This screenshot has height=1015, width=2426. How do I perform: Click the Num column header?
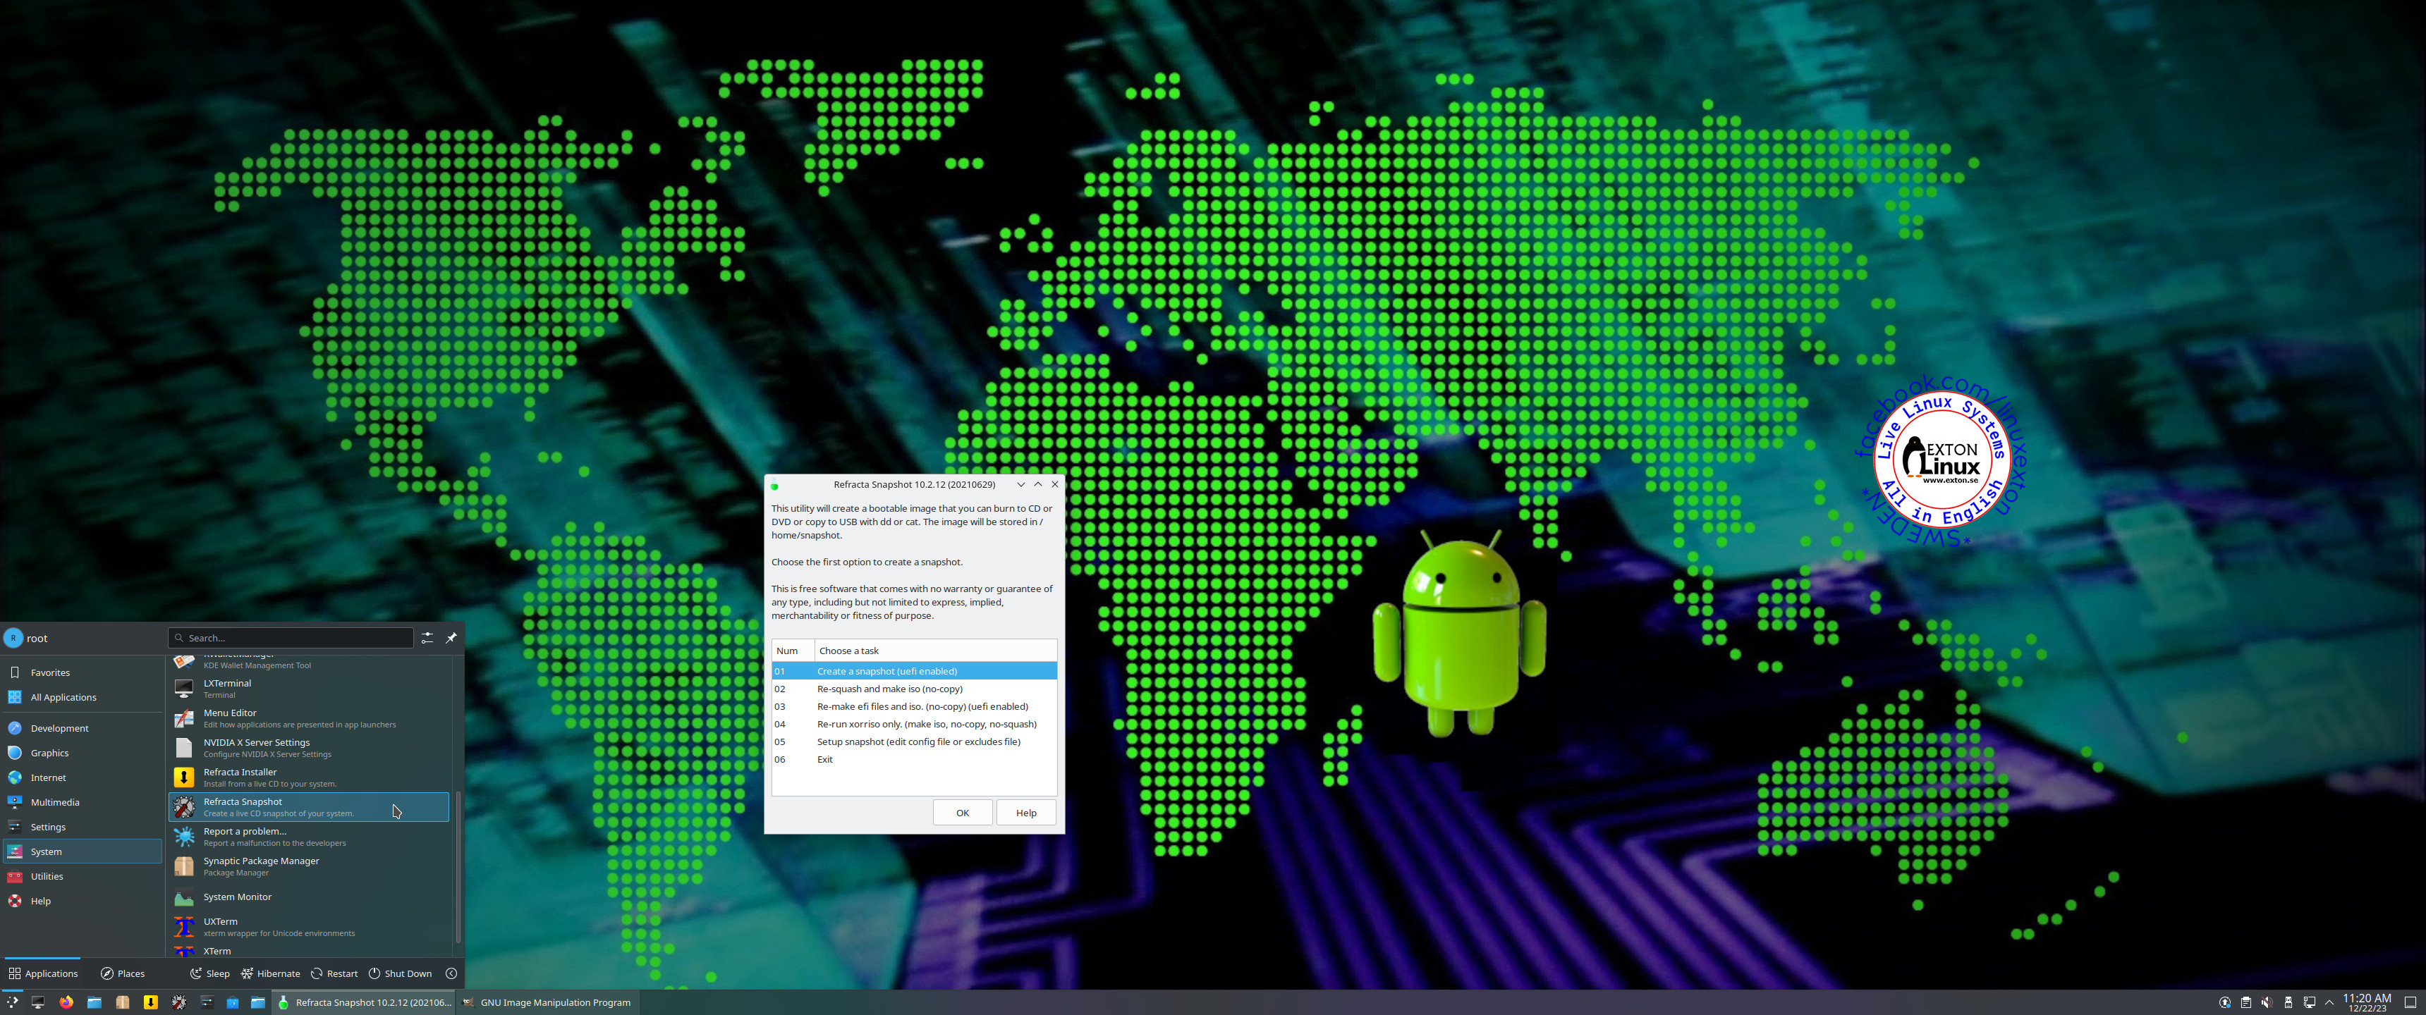click(x=793, y=651)
